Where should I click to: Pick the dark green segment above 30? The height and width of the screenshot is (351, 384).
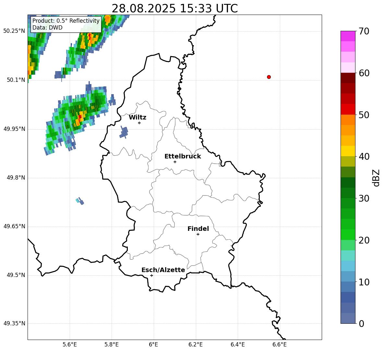point(348,193)
